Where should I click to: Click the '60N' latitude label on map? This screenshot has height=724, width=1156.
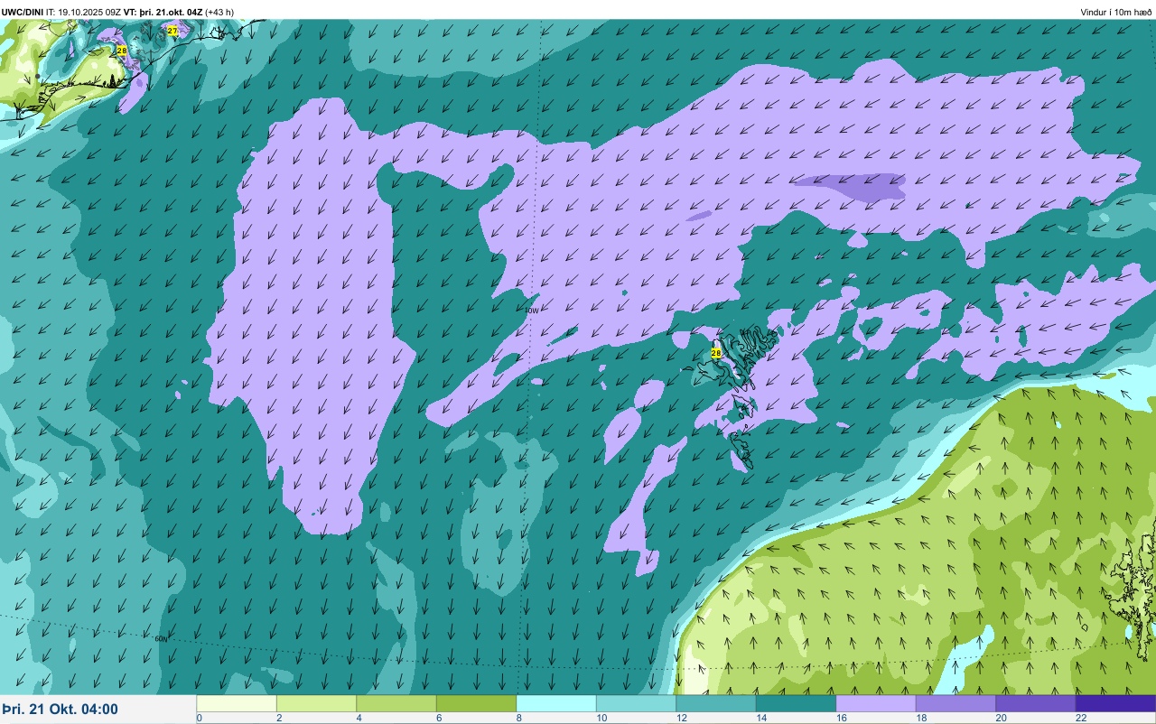(x=162, y=638)
